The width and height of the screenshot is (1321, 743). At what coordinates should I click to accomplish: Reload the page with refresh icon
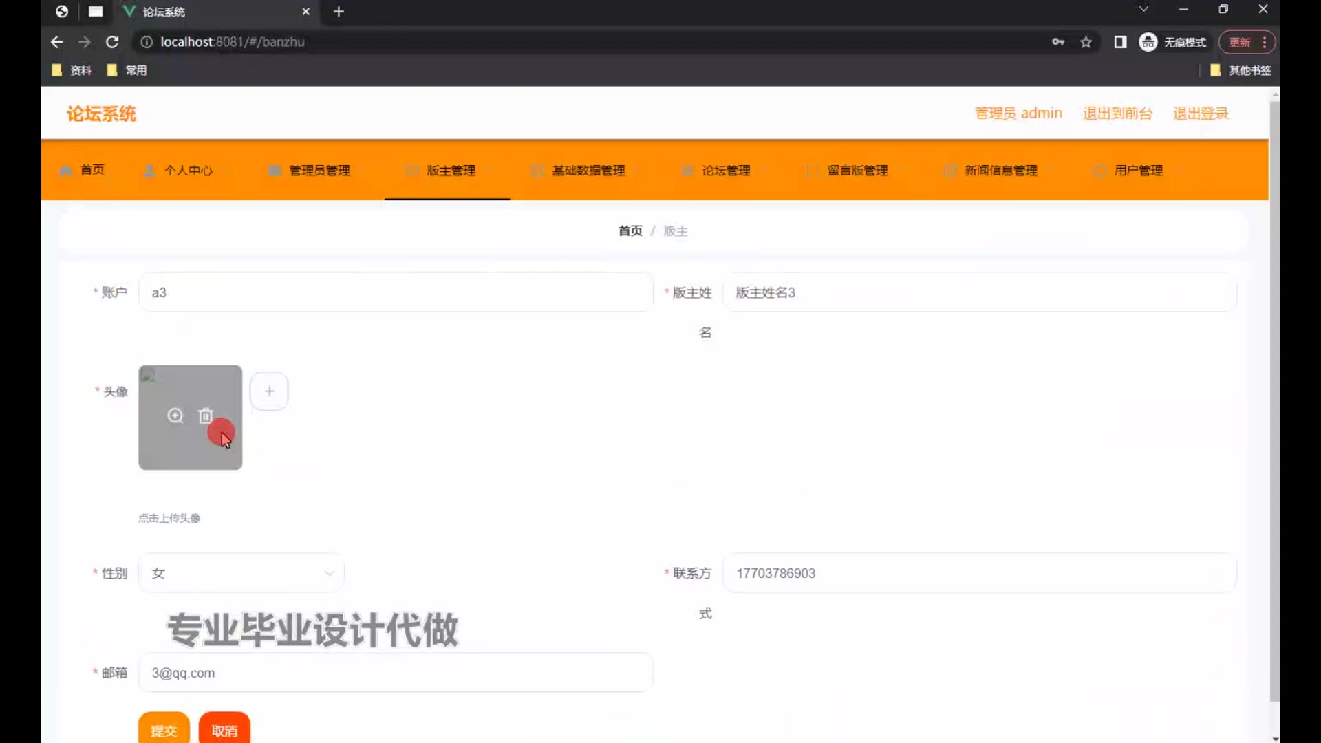112,42
